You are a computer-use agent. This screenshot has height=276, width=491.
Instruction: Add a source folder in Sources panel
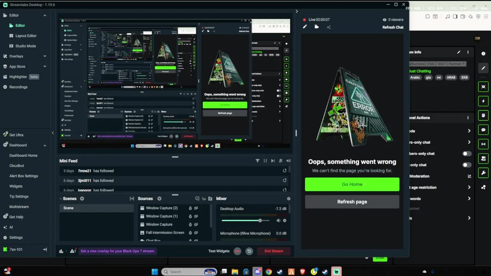(x=210, y=199)
